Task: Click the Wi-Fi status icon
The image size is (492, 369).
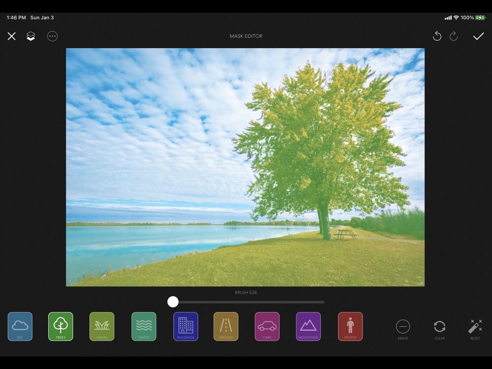Action: tap(456, 18)
